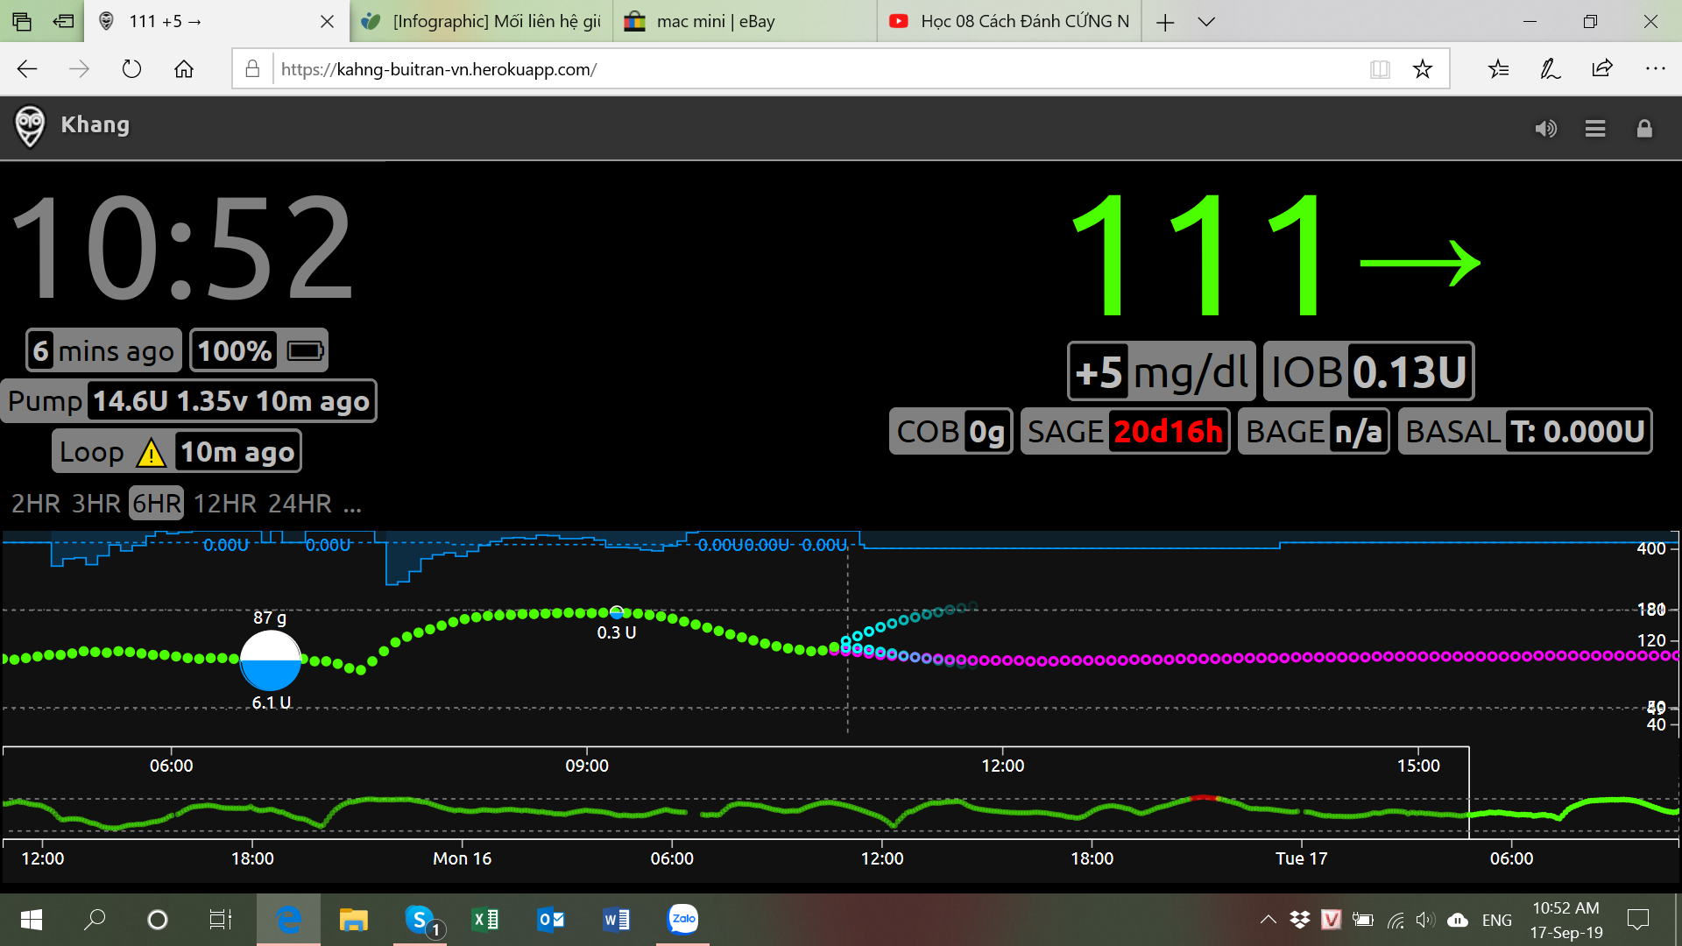Expand more time range options ellipsis
Screen dimensions: 1682x946
[x=352, y=505]
